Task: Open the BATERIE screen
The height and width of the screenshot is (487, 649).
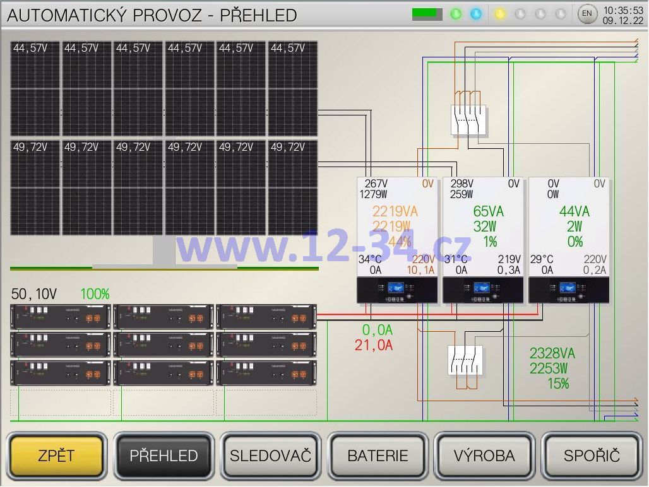Action: (x=378, y=455)
